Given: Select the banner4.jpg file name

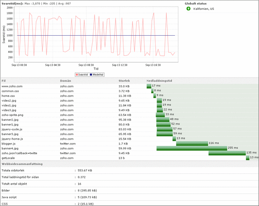Looking at the screenshot, I should click(x=10, y=148).
